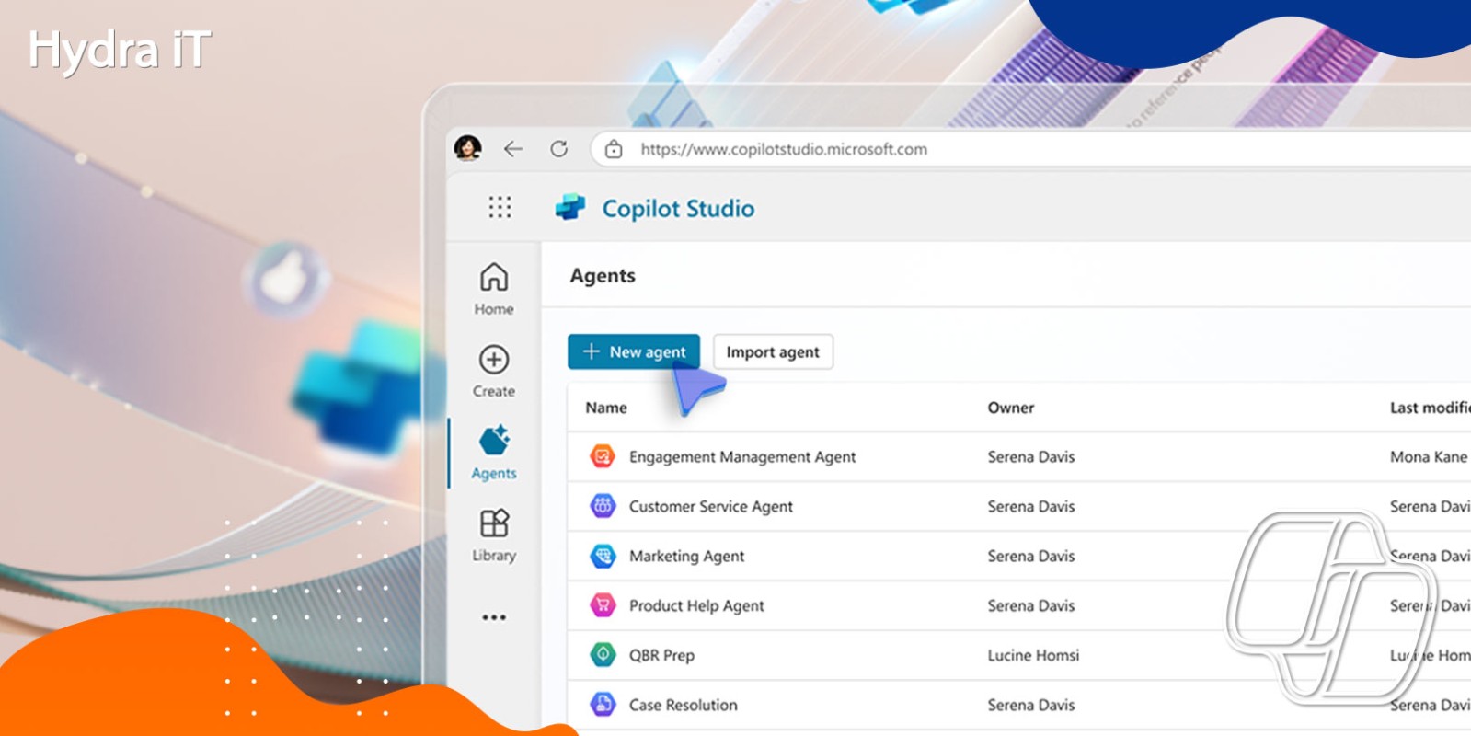Click the Customer Service Agent icon
This screenshot has width=1471, height=736.
603,505
